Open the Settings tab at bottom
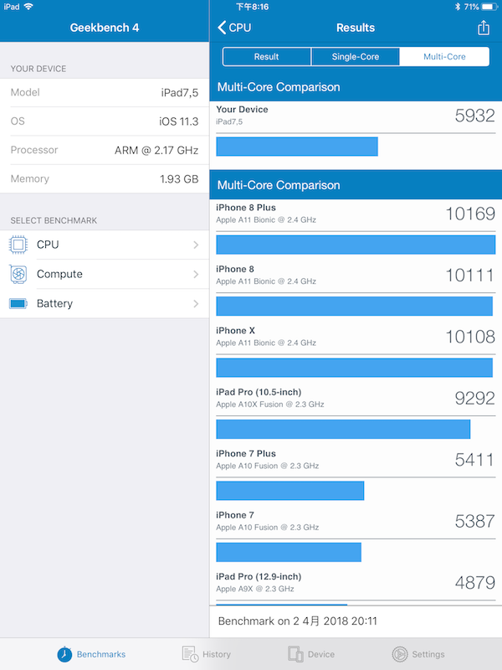This screenshot has width=502, height=670. pyautogui.click(x=418, y=654)
